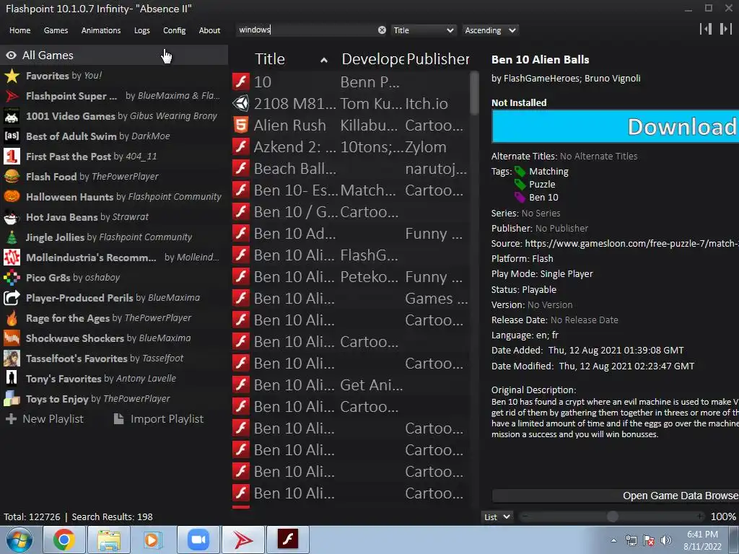This screenshot has width=739, height=554.
Task: Select the Ben 10 Ad... Funny row
Action: 350,233
